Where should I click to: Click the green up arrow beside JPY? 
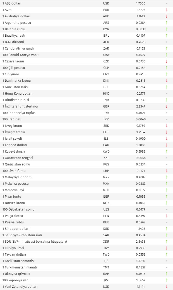[x=167, y=280]
